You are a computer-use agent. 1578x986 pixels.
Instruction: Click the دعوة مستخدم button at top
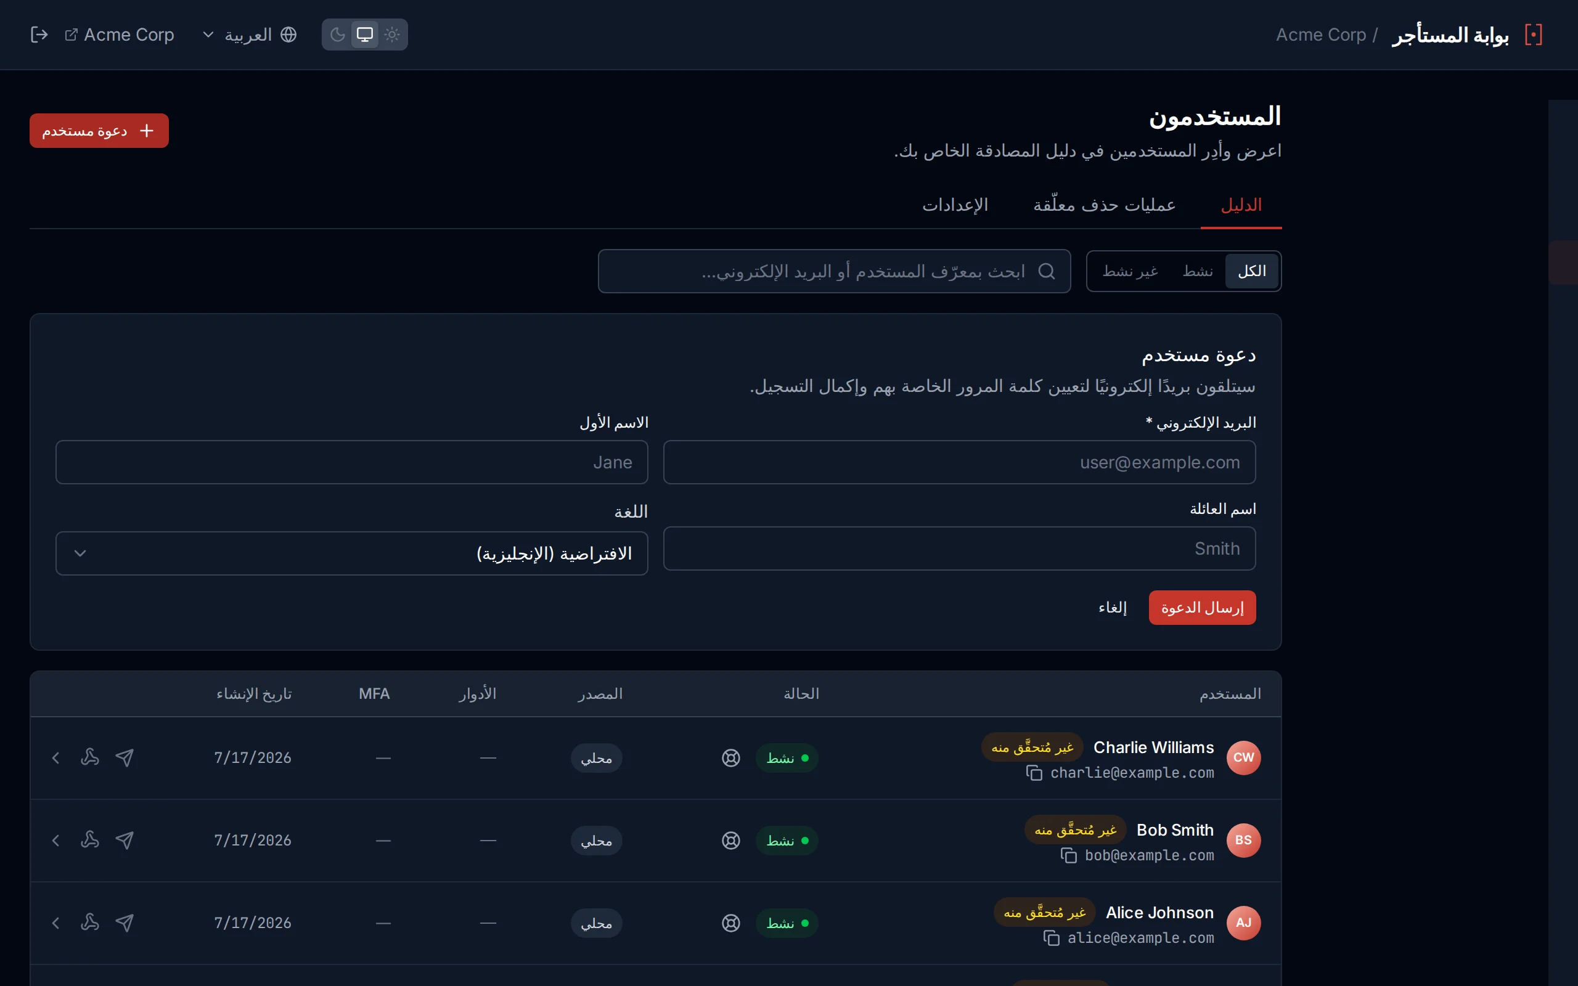(x=99, y=131)
